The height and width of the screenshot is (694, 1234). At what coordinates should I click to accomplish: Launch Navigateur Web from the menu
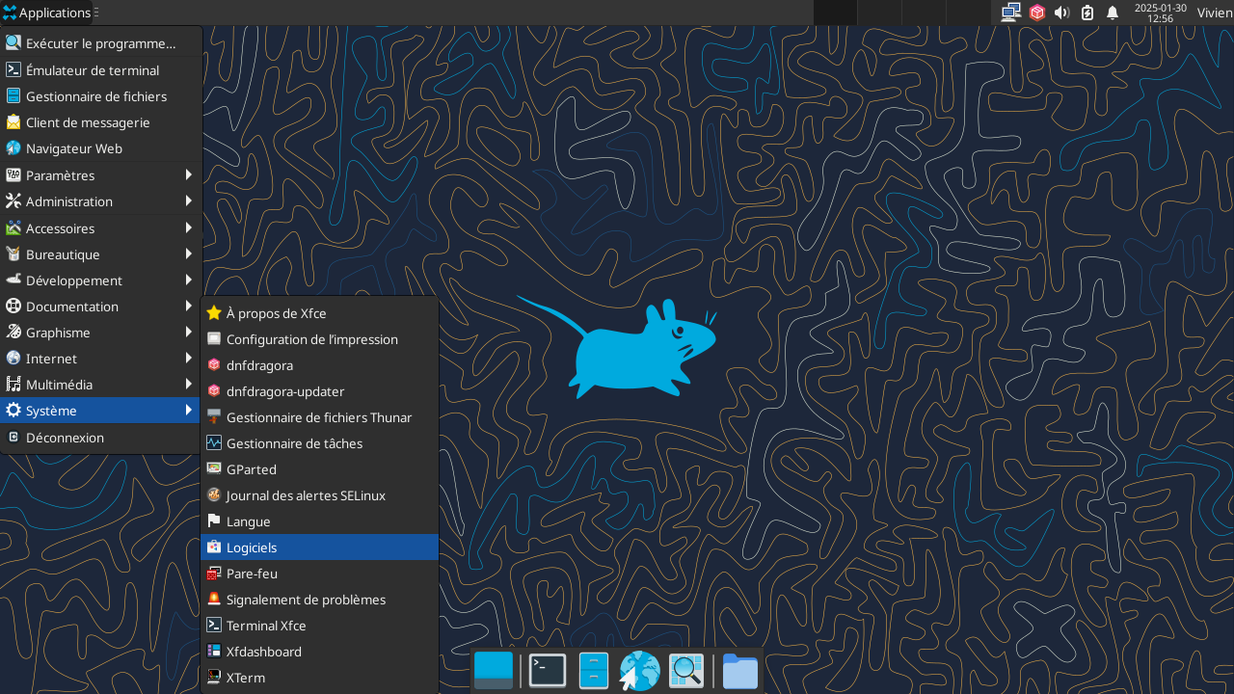(x=101, y=148)
